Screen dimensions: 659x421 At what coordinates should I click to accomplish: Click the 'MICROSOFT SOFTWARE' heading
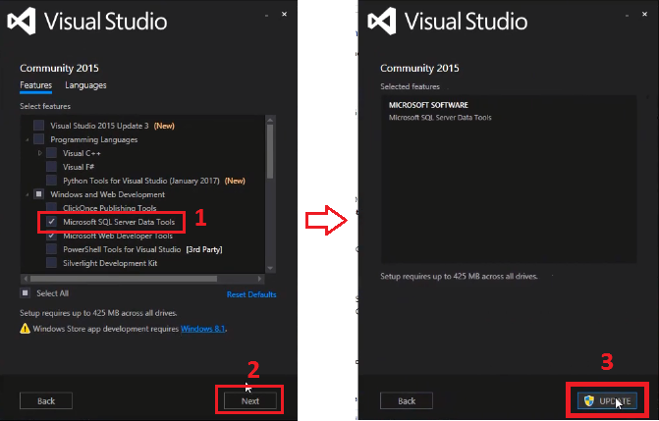[428, 105]
